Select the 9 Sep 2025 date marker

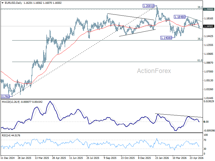tap(110, 158)
